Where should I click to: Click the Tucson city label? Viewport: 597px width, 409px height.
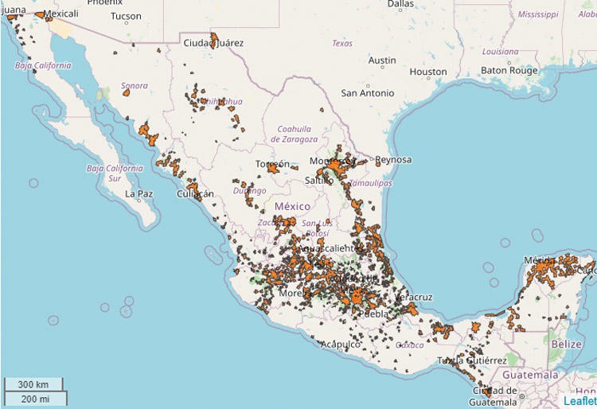(x=126, y=17)
